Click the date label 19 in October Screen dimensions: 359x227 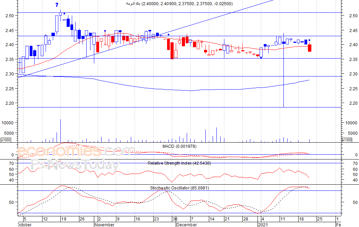(64, 219)
